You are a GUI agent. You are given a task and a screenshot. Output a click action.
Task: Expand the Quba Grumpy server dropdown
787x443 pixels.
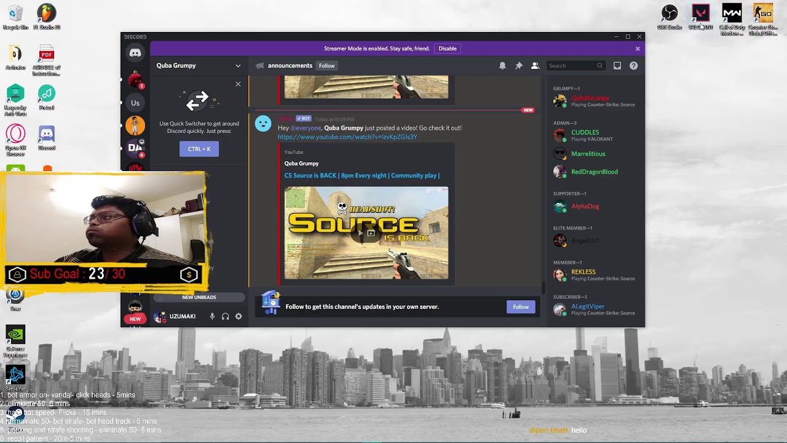click(238, 66)
